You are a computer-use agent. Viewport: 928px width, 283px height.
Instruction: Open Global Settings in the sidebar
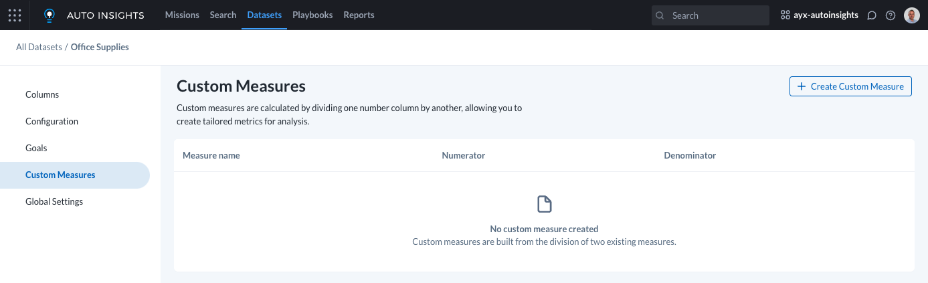[x=54, y=201]
